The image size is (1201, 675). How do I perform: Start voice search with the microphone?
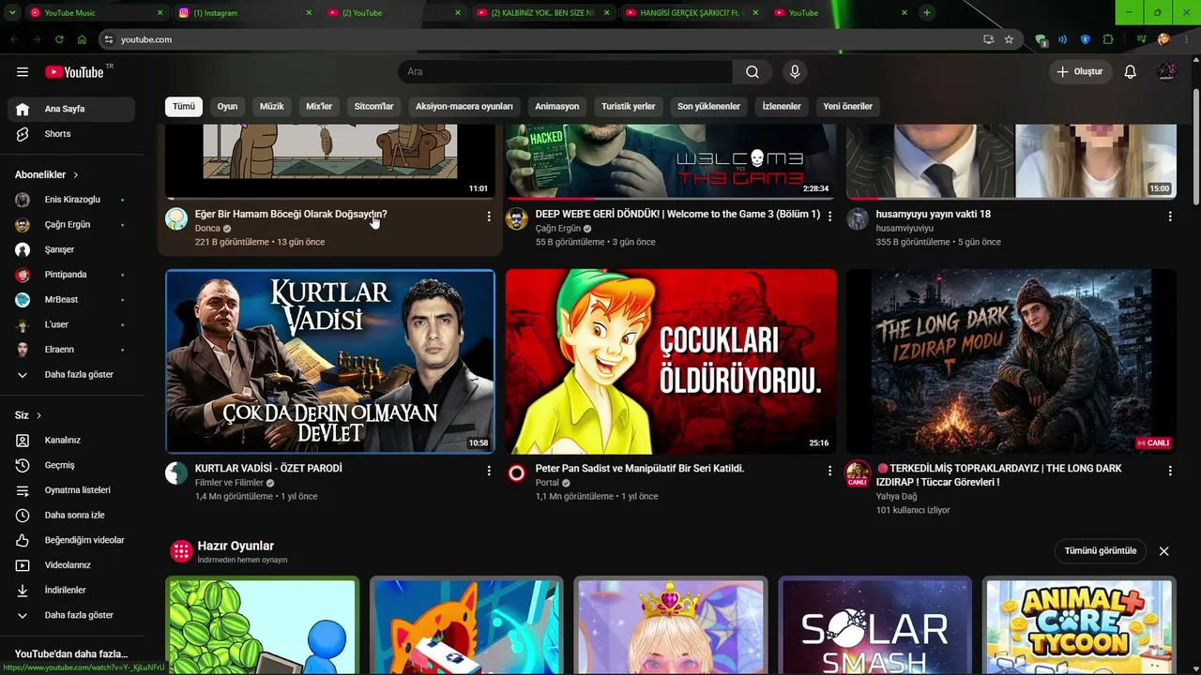[795, 72]
